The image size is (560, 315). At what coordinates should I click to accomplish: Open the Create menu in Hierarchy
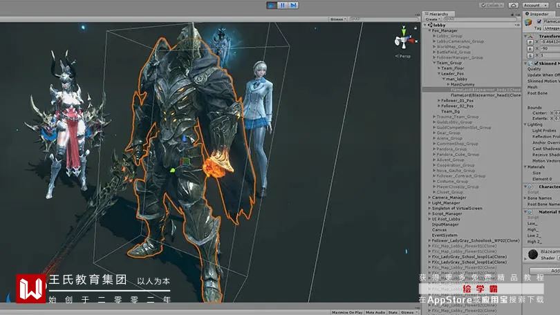[432, 19]
